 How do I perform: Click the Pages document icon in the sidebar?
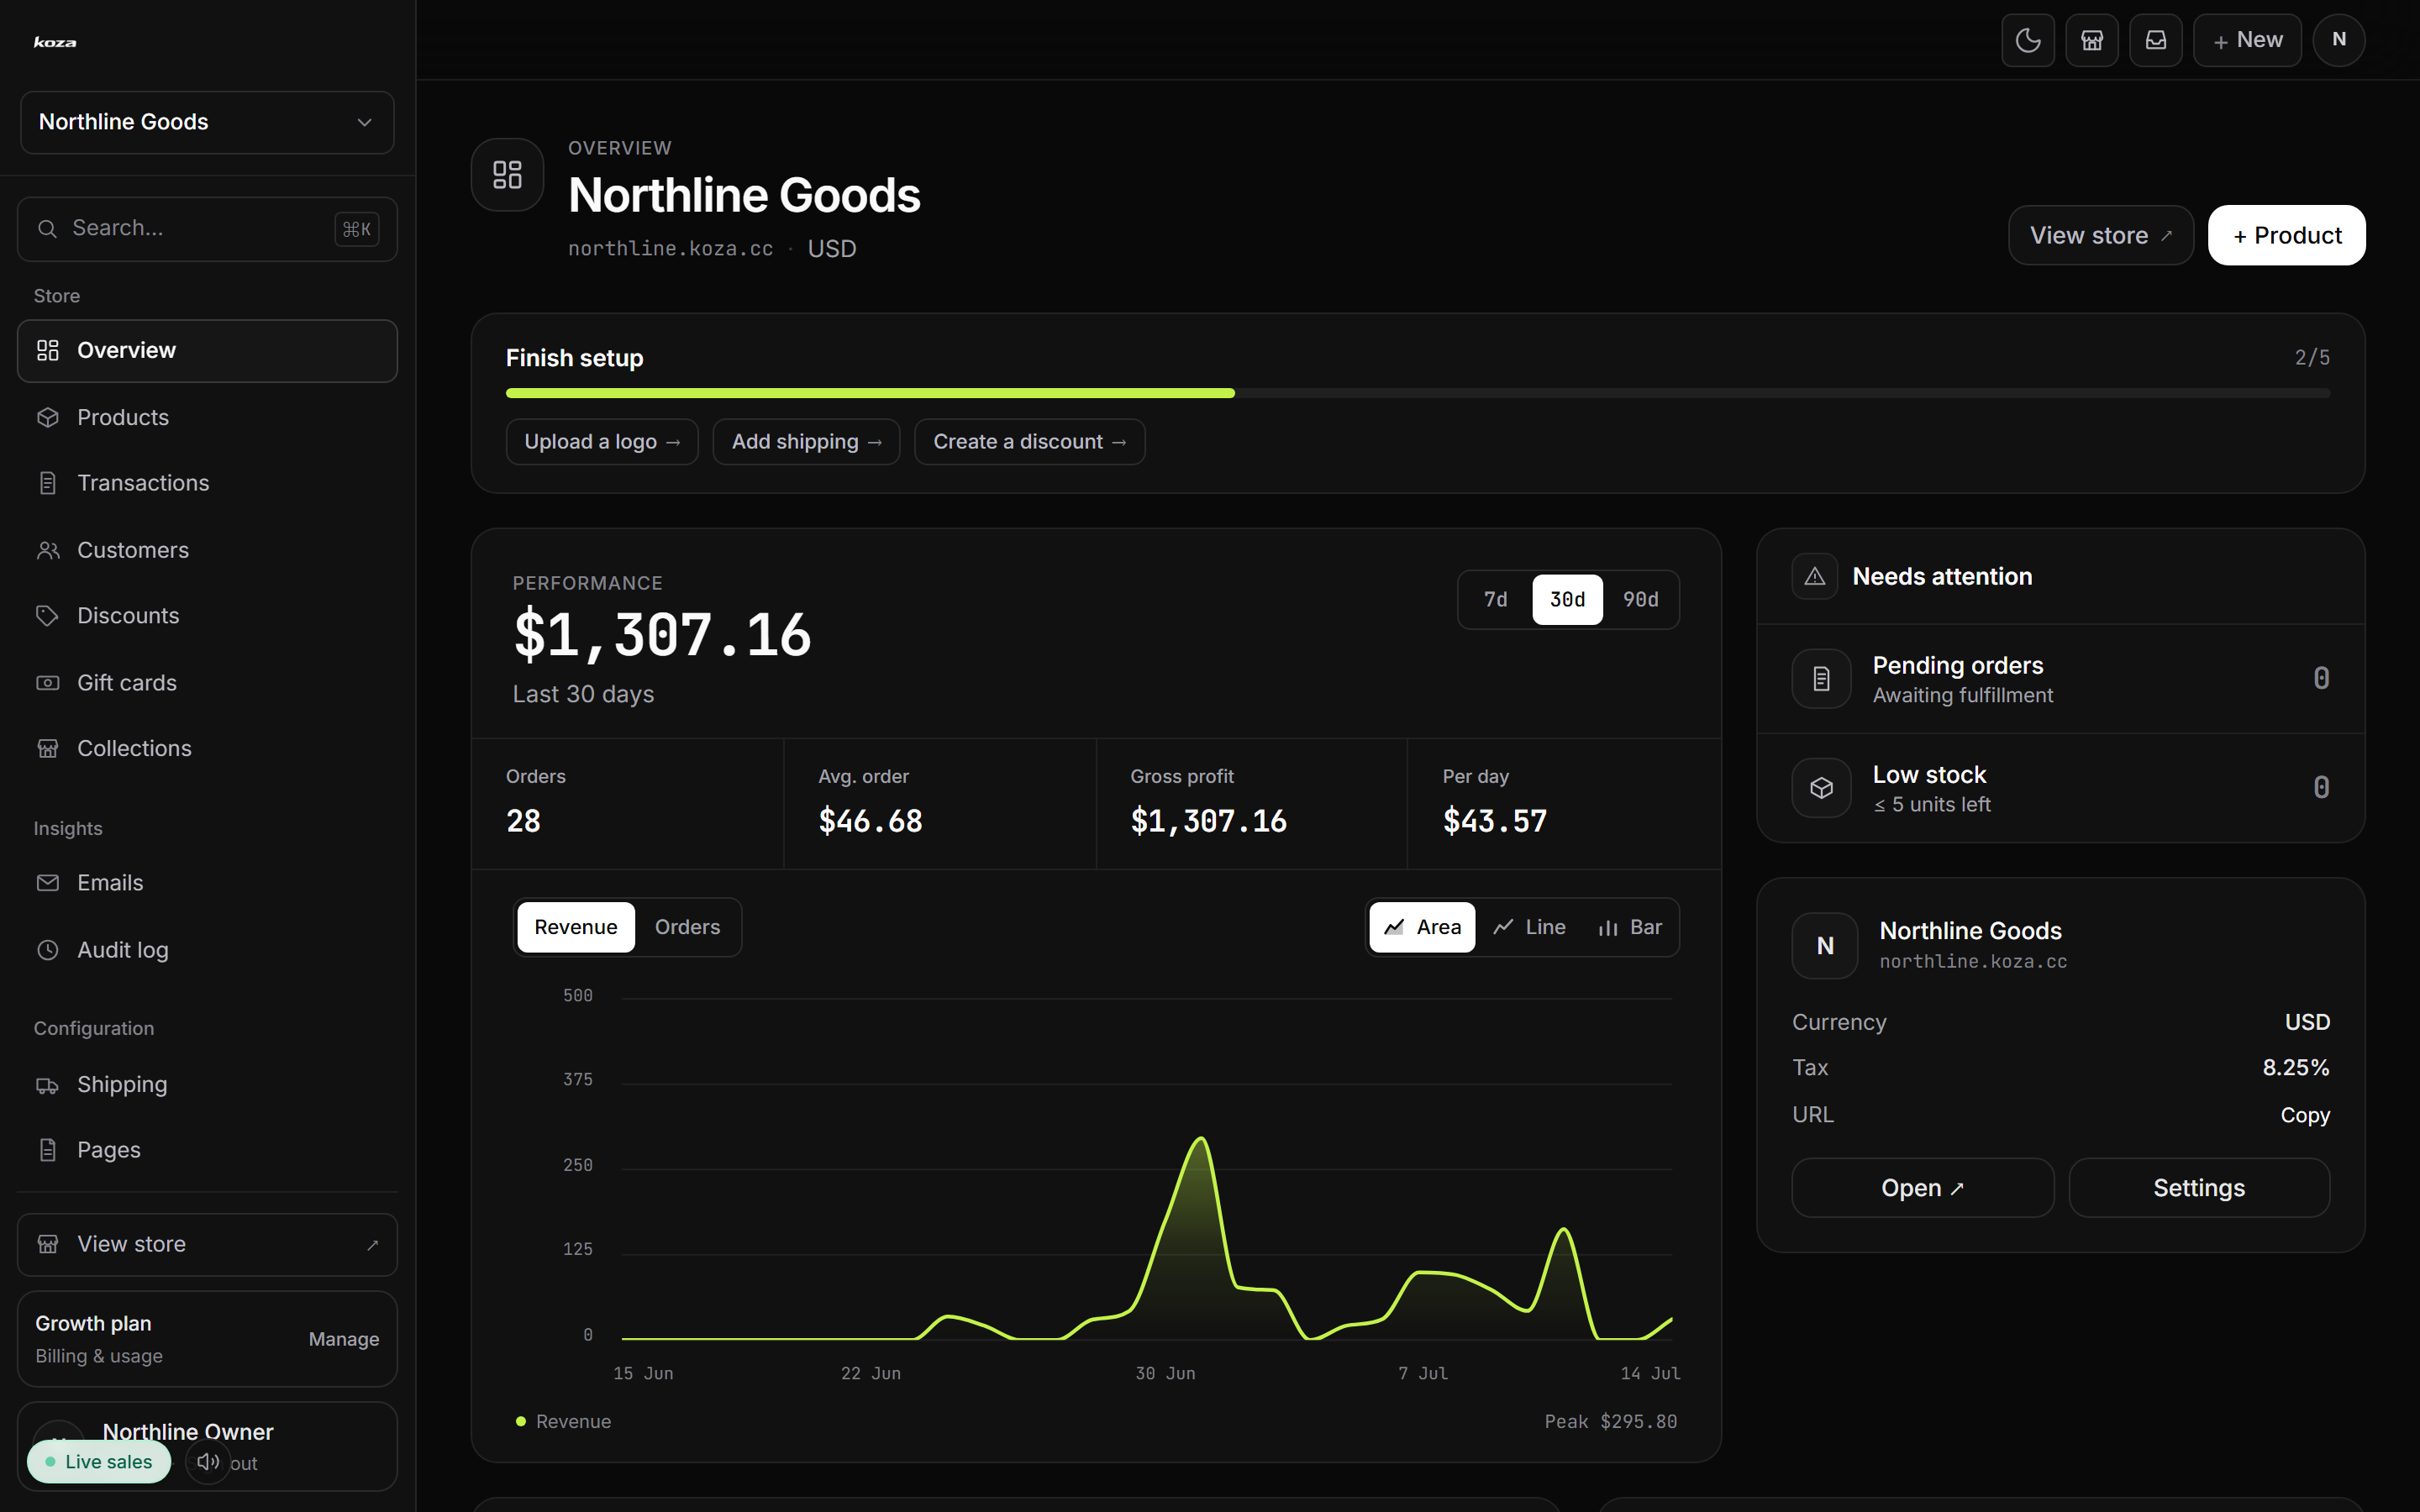click(x=48, y=1150)
